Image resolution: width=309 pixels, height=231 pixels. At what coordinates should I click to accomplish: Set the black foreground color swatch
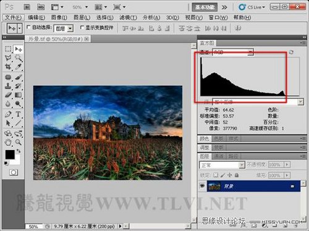(x=9, y=154)
